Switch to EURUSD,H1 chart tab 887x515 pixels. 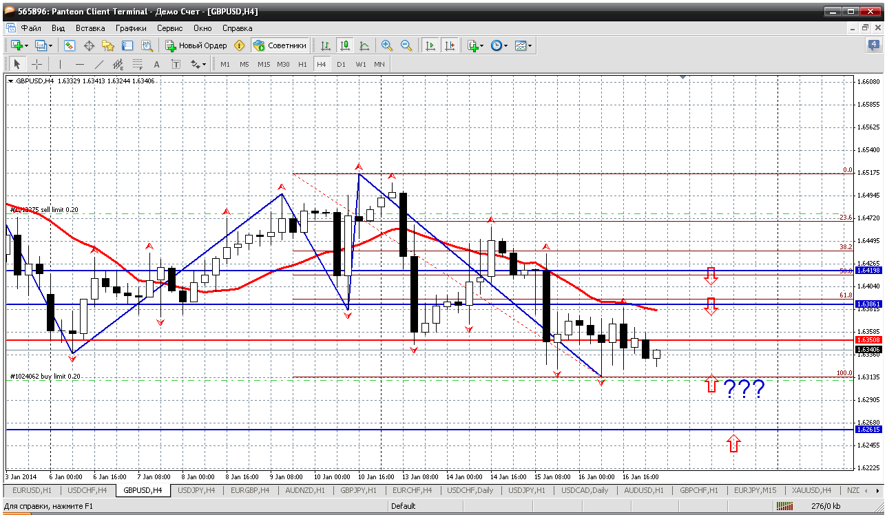click(32, 490)
